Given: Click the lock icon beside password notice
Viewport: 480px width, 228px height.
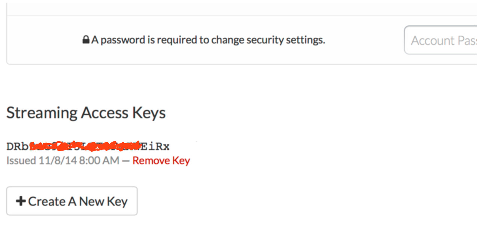Looking at the screenshot, I should (86, 40).
